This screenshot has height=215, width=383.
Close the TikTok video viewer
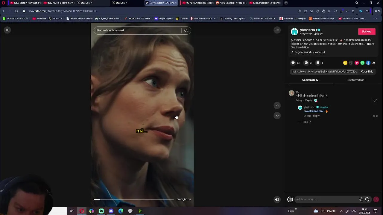tap(7, 30)
